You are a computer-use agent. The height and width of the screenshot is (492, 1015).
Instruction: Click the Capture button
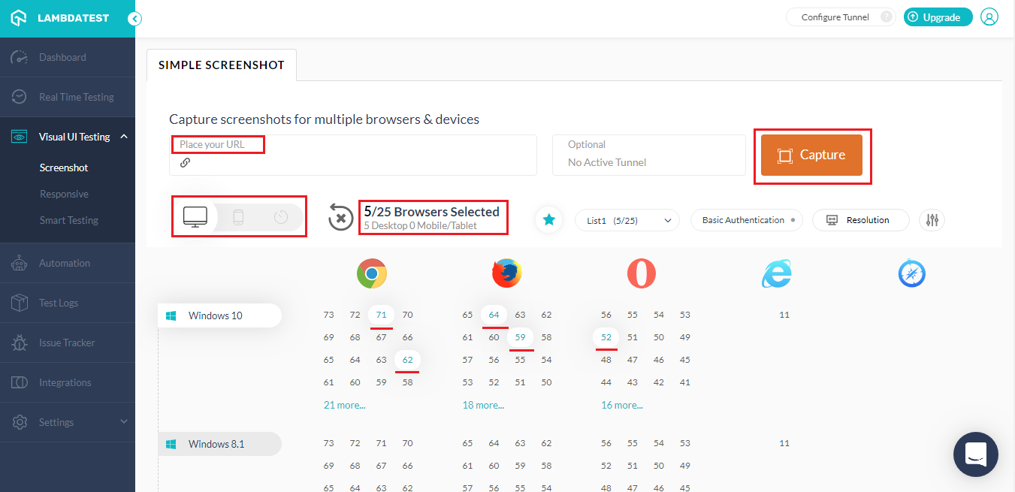coord(813,155)
